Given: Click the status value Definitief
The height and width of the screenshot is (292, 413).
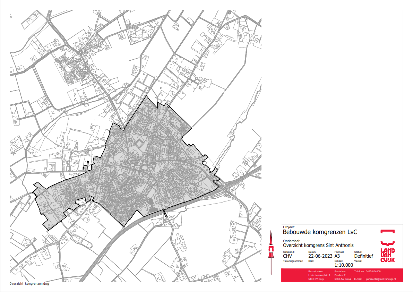Looking at the screenshot, I should pyautogui.click(x=363, y=256).
